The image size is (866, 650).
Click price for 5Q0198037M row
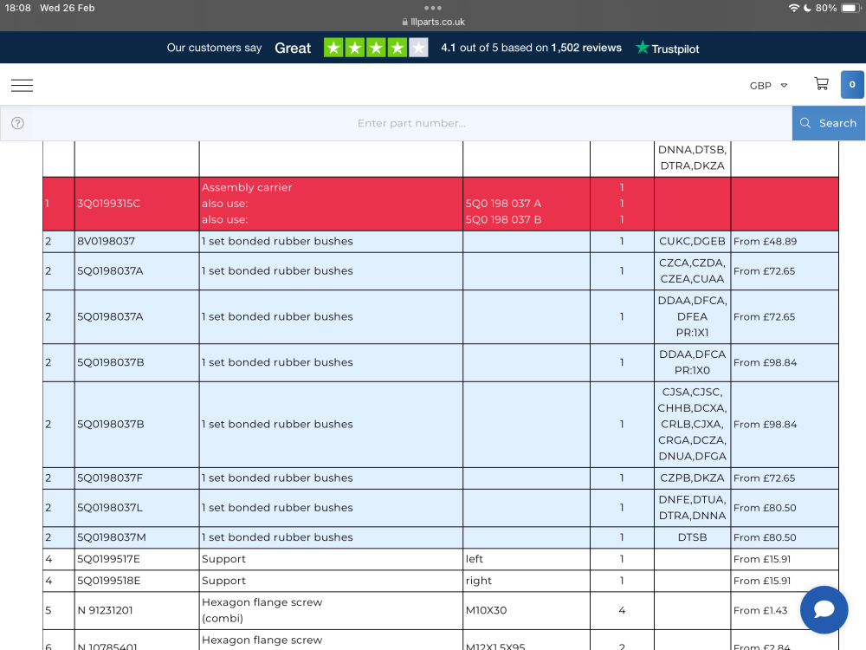tap(765, 537)
